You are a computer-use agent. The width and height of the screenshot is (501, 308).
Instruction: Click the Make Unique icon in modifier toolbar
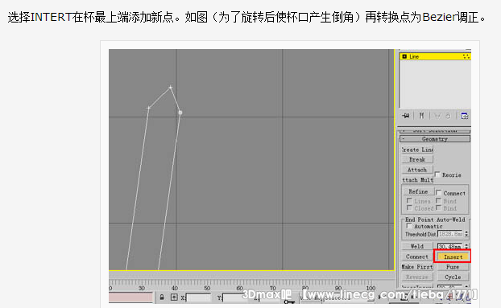437,116
